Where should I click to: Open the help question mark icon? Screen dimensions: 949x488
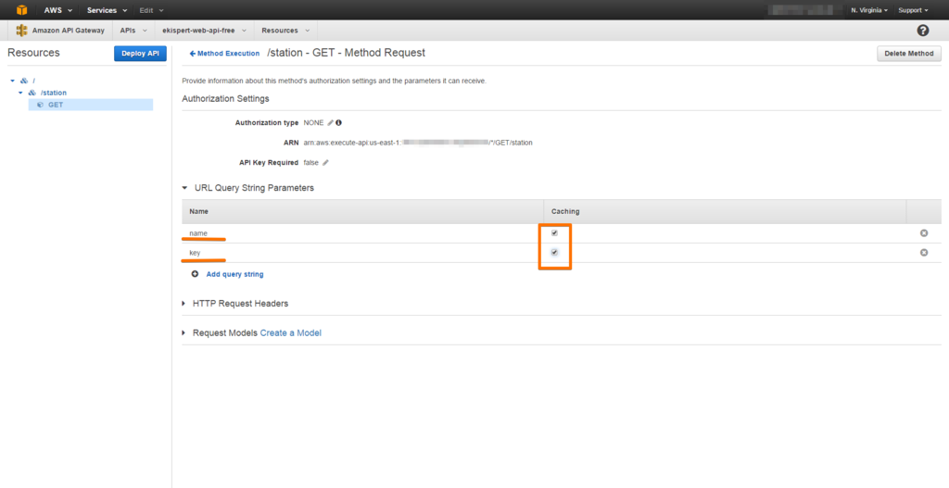tap(923, 31)
